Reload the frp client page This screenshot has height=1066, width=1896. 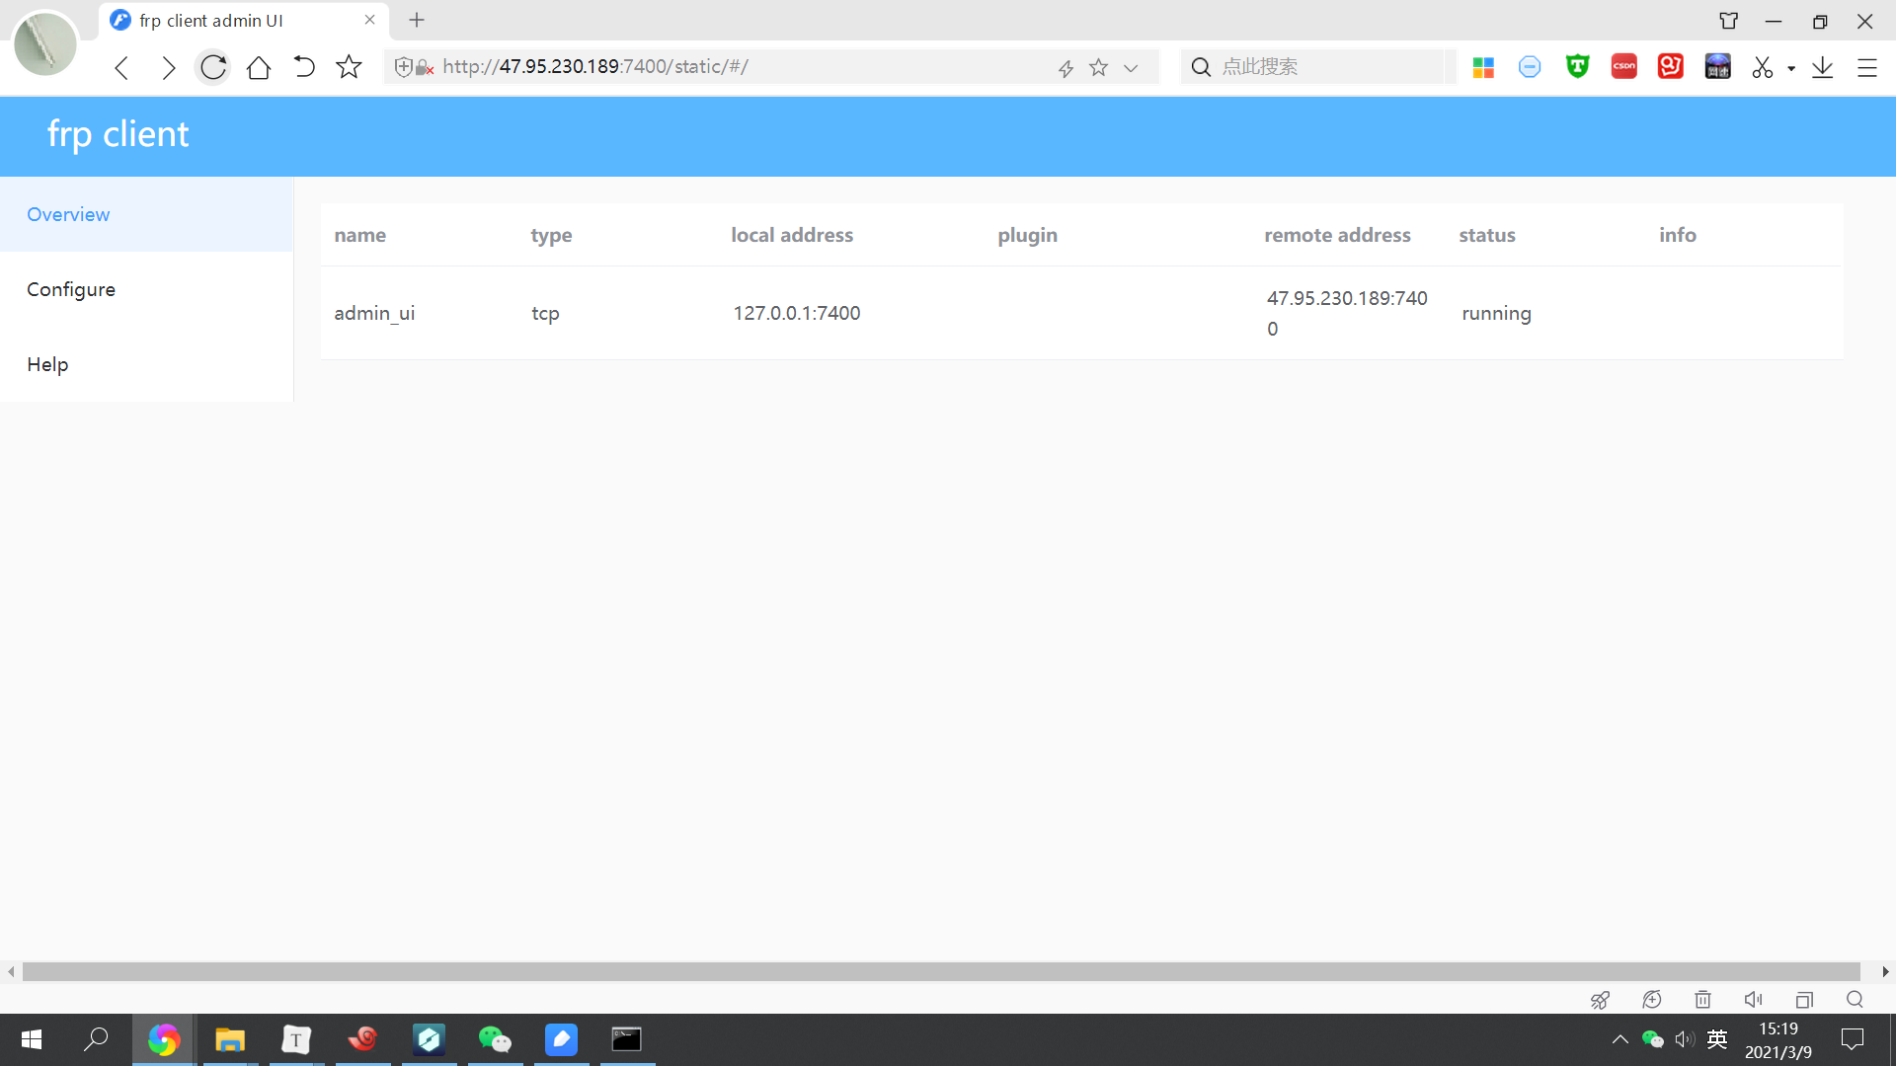212,67
